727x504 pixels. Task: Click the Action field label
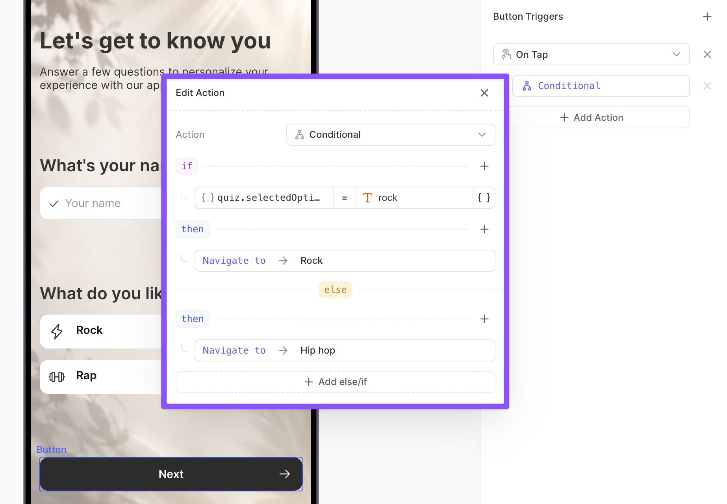[190, 135]
